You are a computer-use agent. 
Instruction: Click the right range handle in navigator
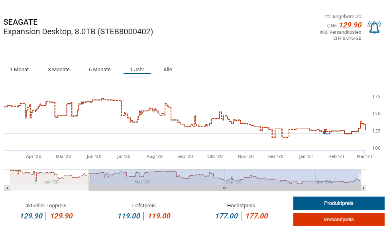pos(360,177)
